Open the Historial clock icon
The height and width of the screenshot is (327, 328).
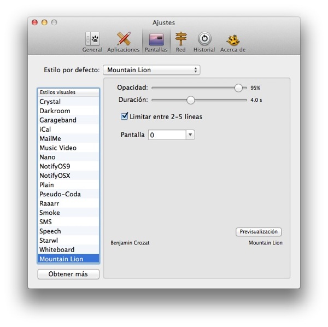tap(204, 38)
